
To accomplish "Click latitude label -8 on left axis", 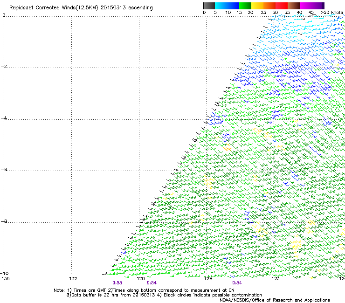I will tap(4, 221).
